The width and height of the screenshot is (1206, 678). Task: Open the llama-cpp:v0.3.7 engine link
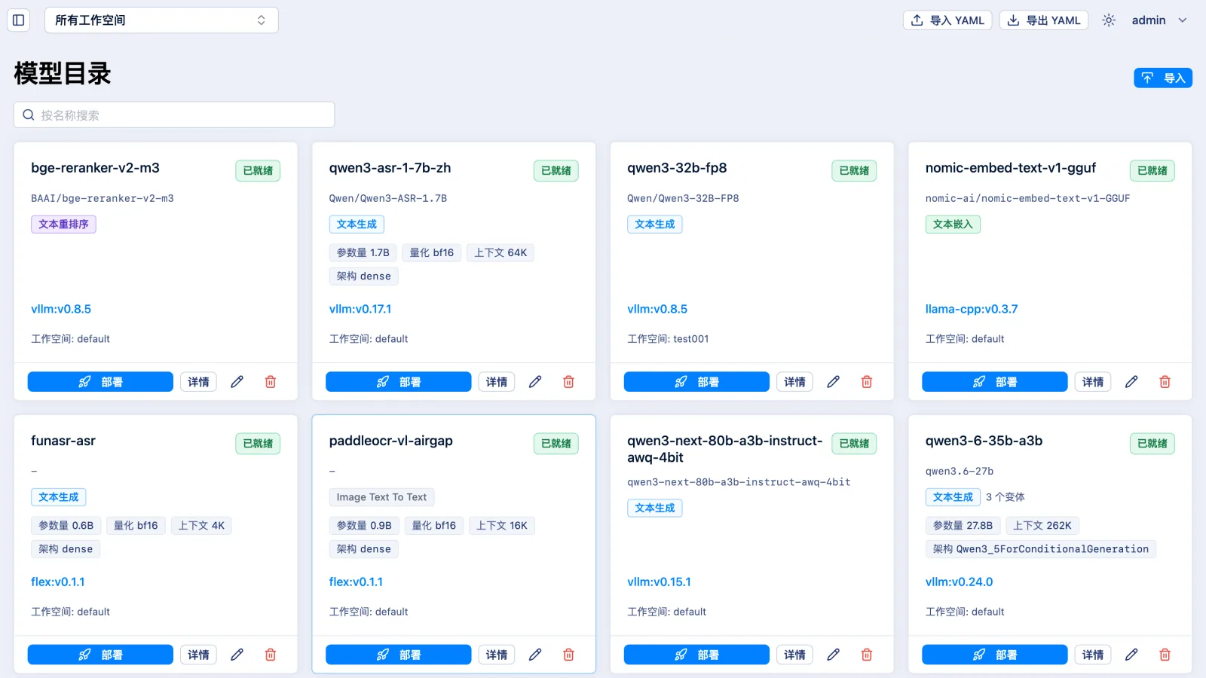pyautogui.click(x=972, y=309)
